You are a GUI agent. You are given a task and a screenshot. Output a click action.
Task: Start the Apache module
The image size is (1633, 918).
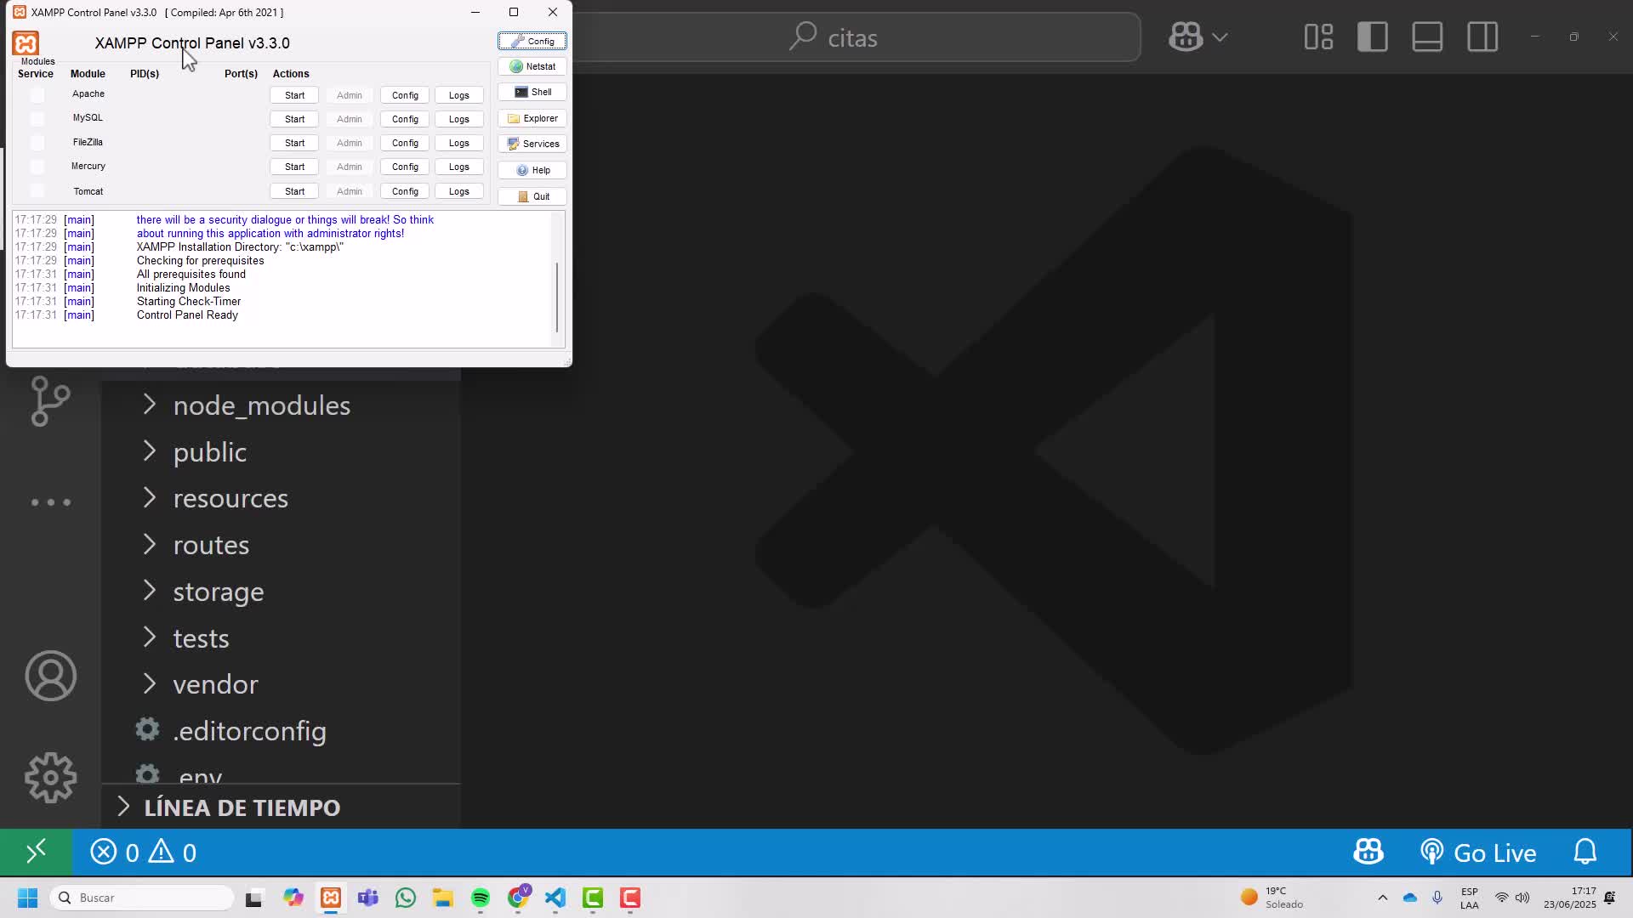click(x=294, y=95)
